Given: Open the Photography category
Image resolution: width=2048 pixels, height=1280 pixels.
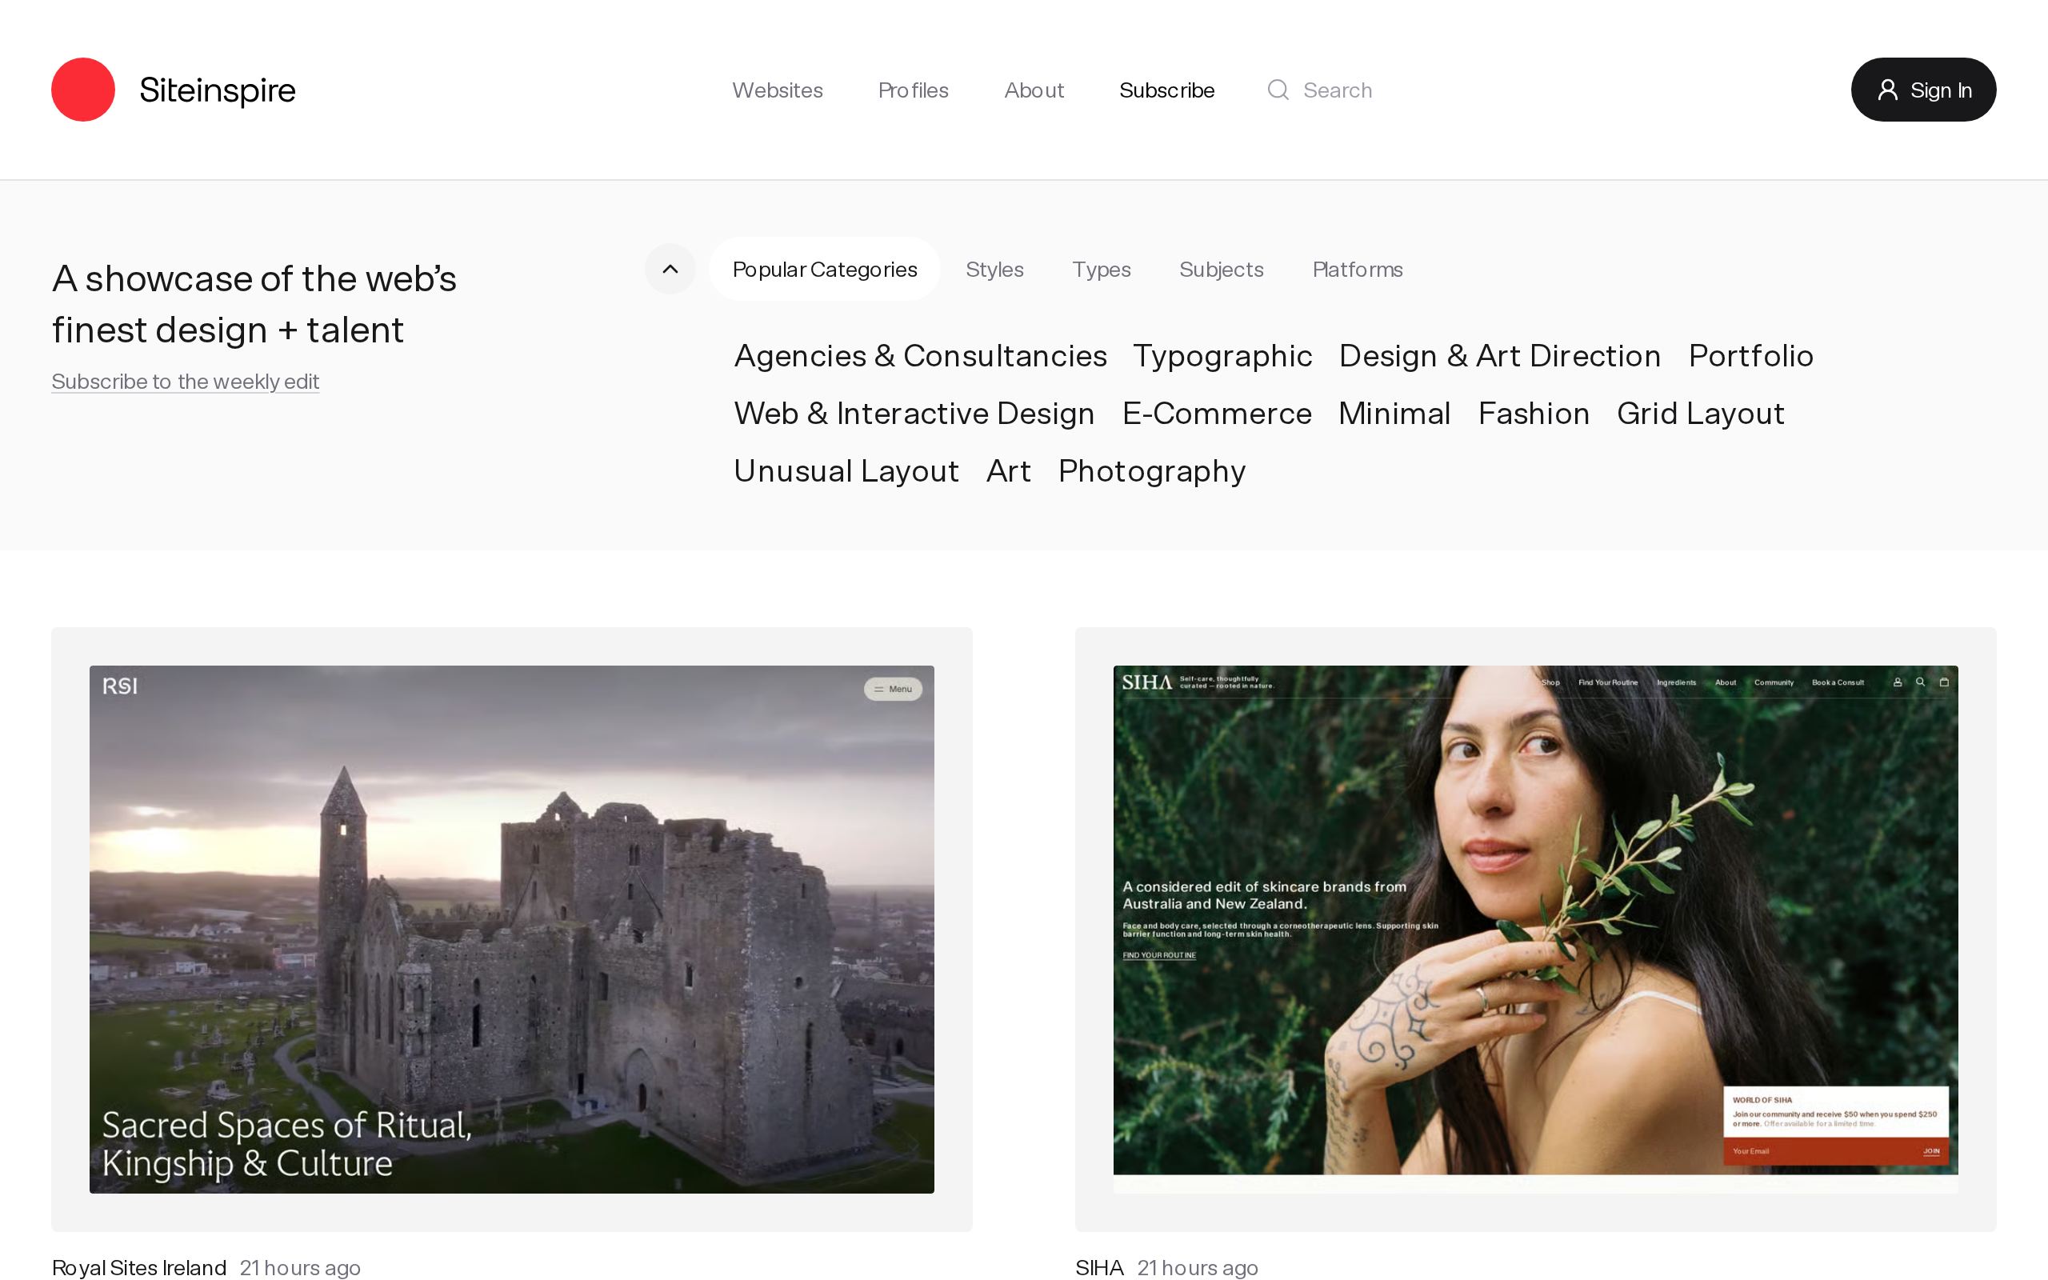Looking at the screenshot, I should pyautogui.click(x=1152, y=470).
